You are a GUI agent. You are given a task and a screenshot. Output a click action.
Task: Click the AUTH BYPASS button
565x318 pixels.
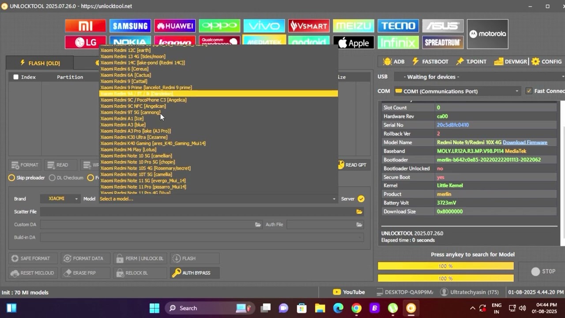[x=195, y=273]
